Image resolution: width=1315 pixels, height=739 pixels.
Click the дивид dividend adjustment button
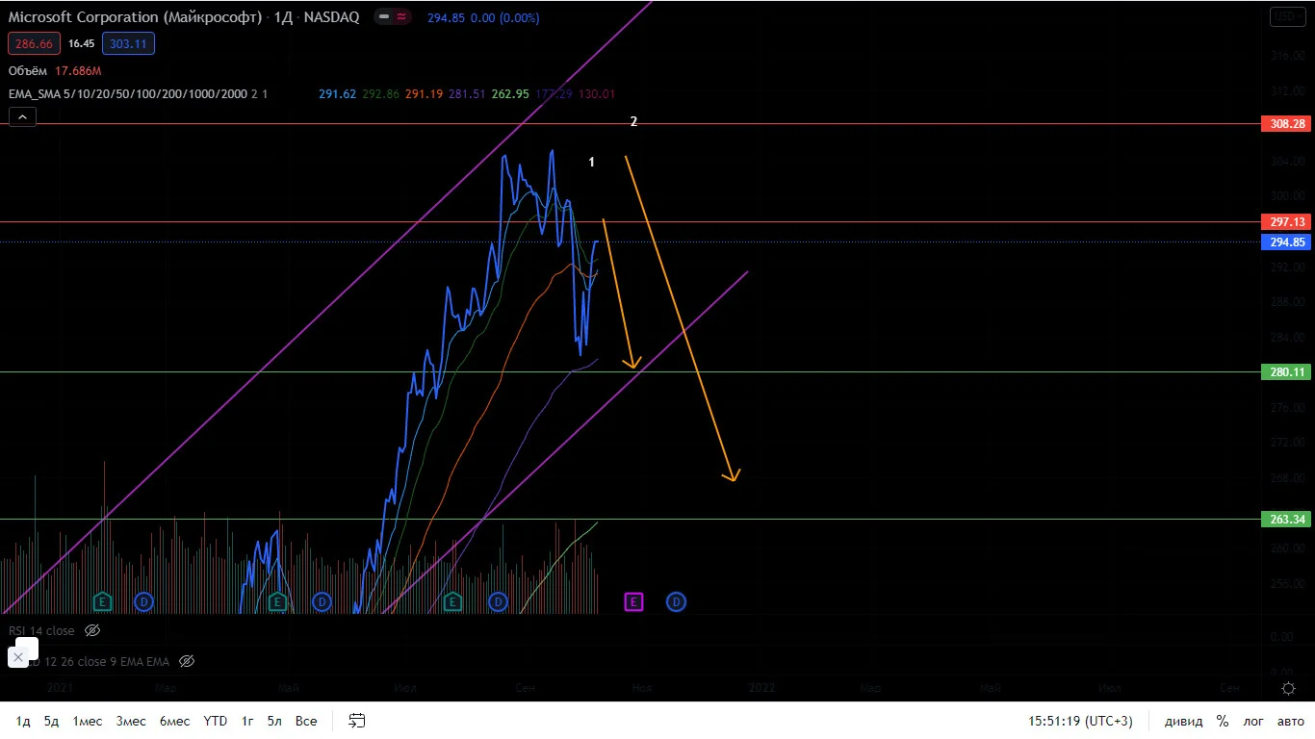[1183, 721]
